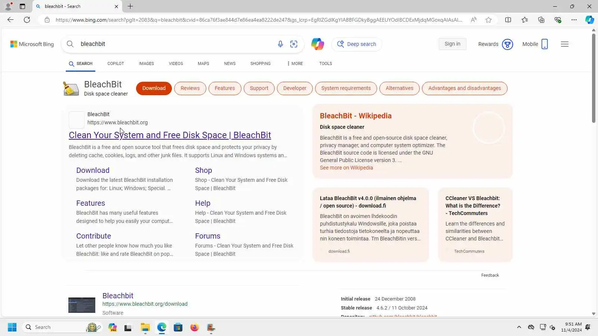Open Edge split screen
598x336 pixels.
click(x=508, y=20)
